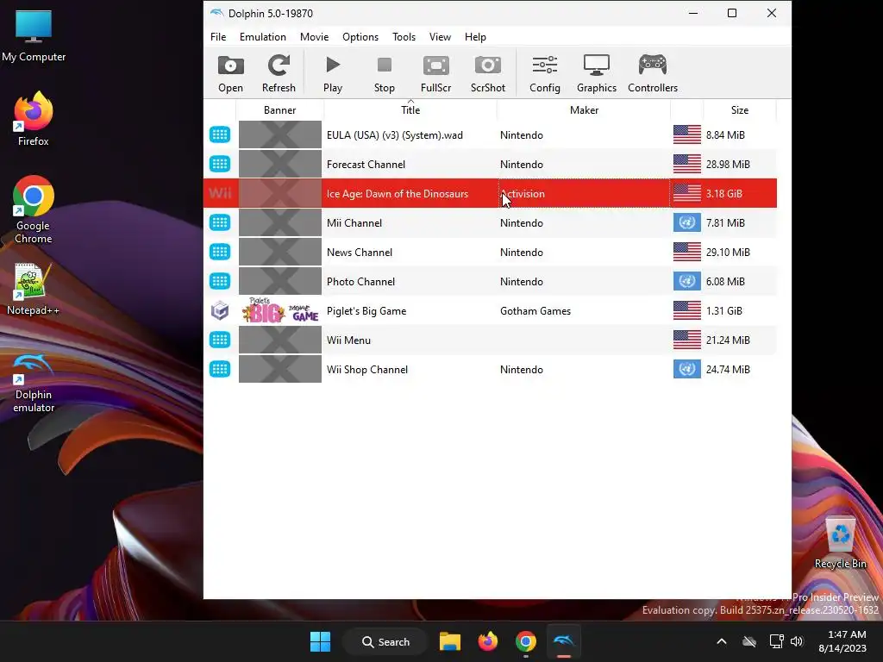Click 3.18 GiB size cell
This screenshot has width=883, height=662.
[x=724, y=194]
